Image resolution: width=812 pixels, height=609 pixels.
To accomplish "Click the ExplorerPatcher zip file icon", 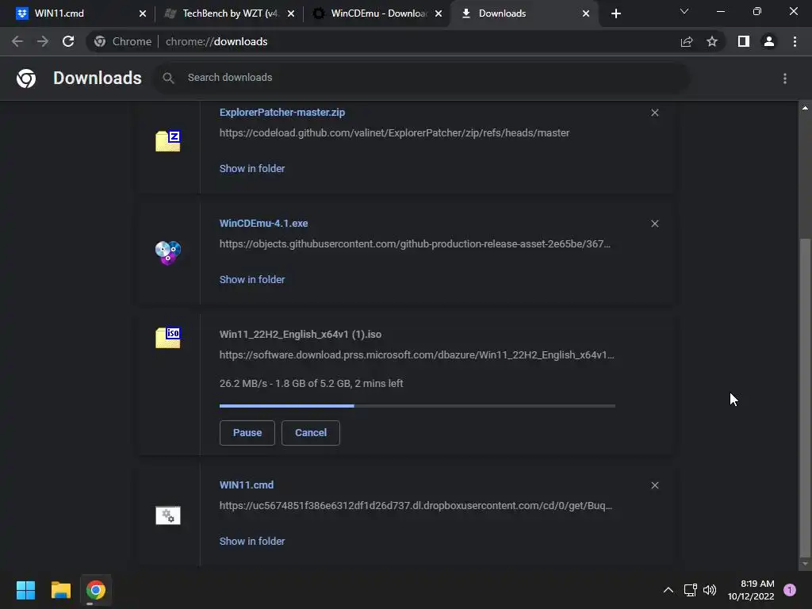I will (x=168, y=141).
